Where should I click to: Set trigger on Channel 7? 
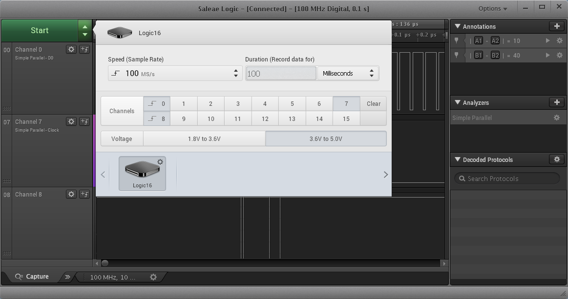point(84,121)
